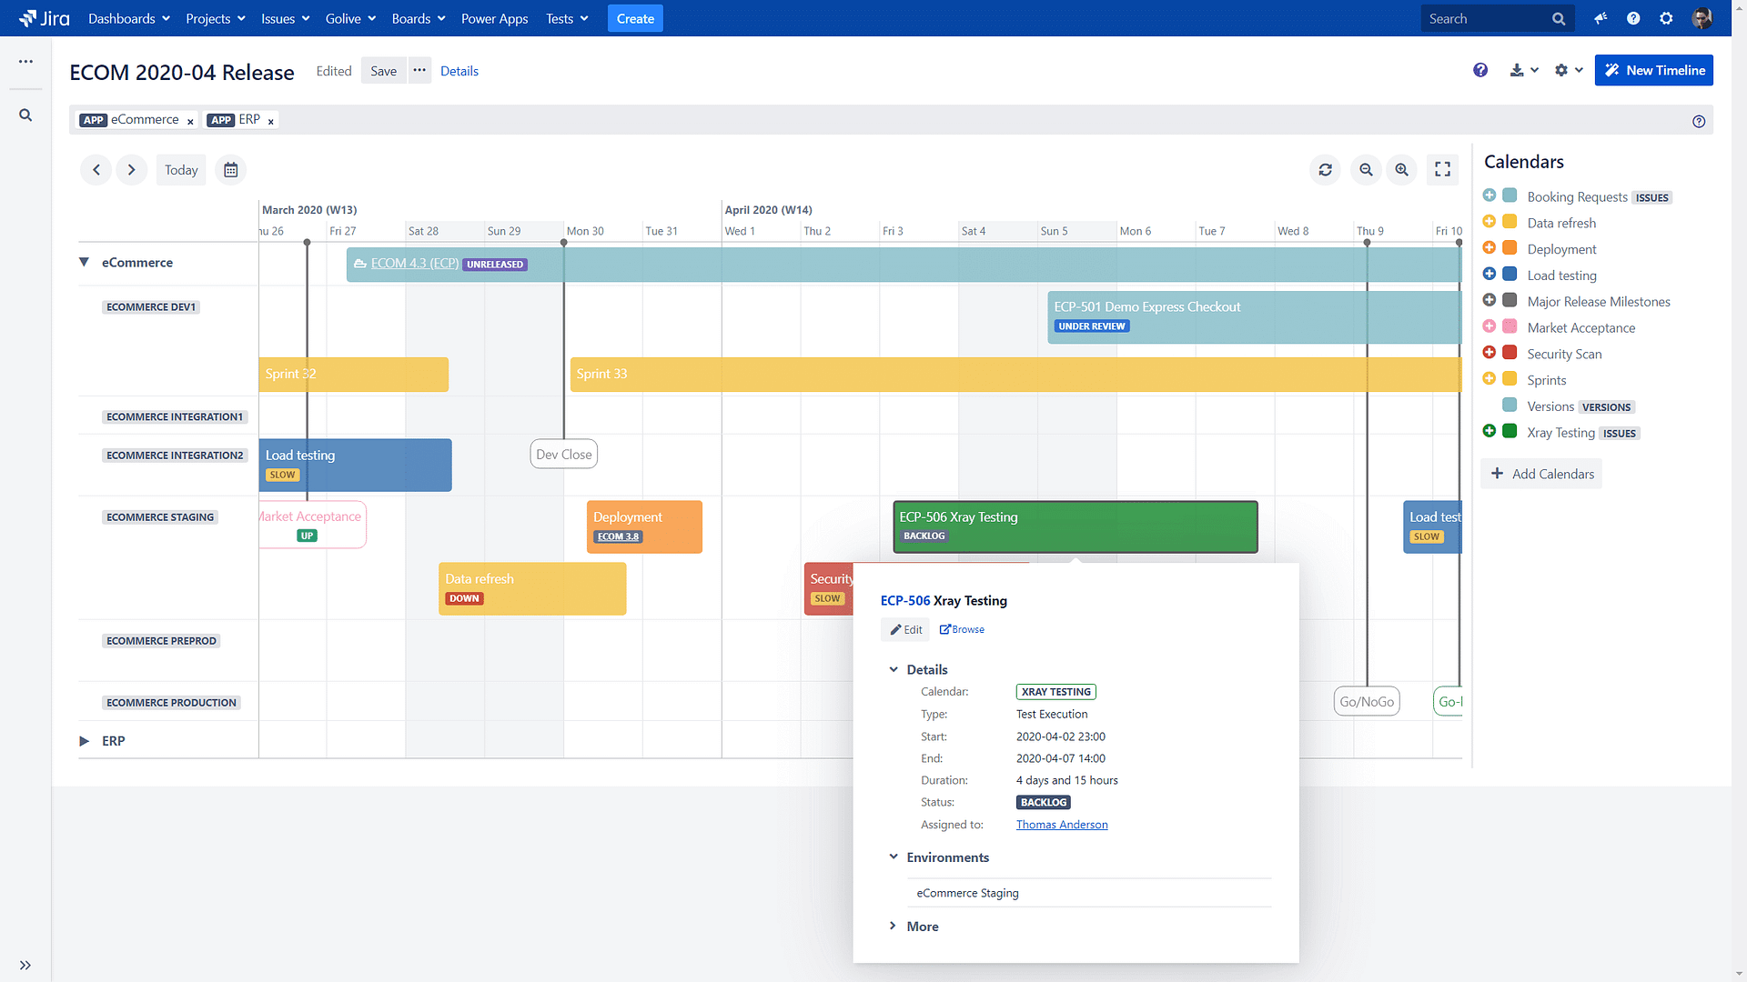Click the Deployment calendar color swatch

(x=1509, y=248)
